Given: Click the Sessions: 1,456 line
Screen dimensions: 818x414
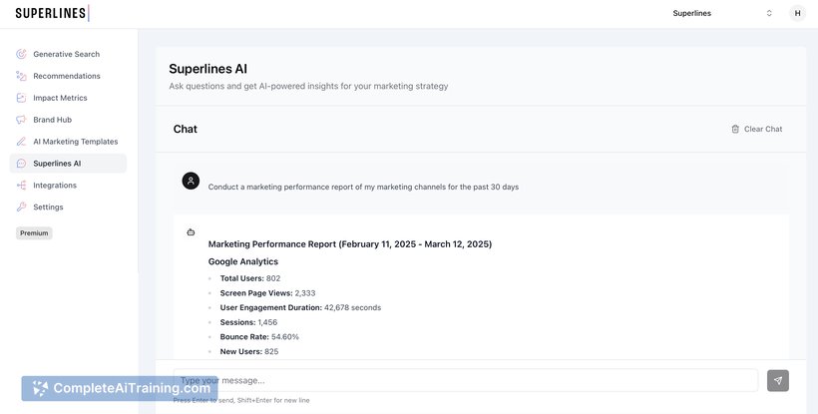Looking at the screenshot, I should coord(248,322).
